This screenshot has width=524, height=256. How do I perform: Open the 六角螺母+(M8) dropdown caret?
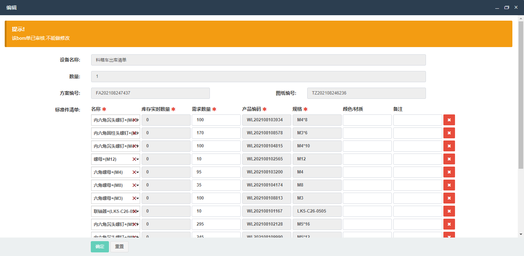point(138,185)
